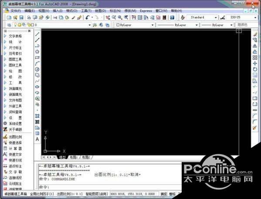Close the side tool panel with X
The image size is (261, 199).
(x=29, y=31)
